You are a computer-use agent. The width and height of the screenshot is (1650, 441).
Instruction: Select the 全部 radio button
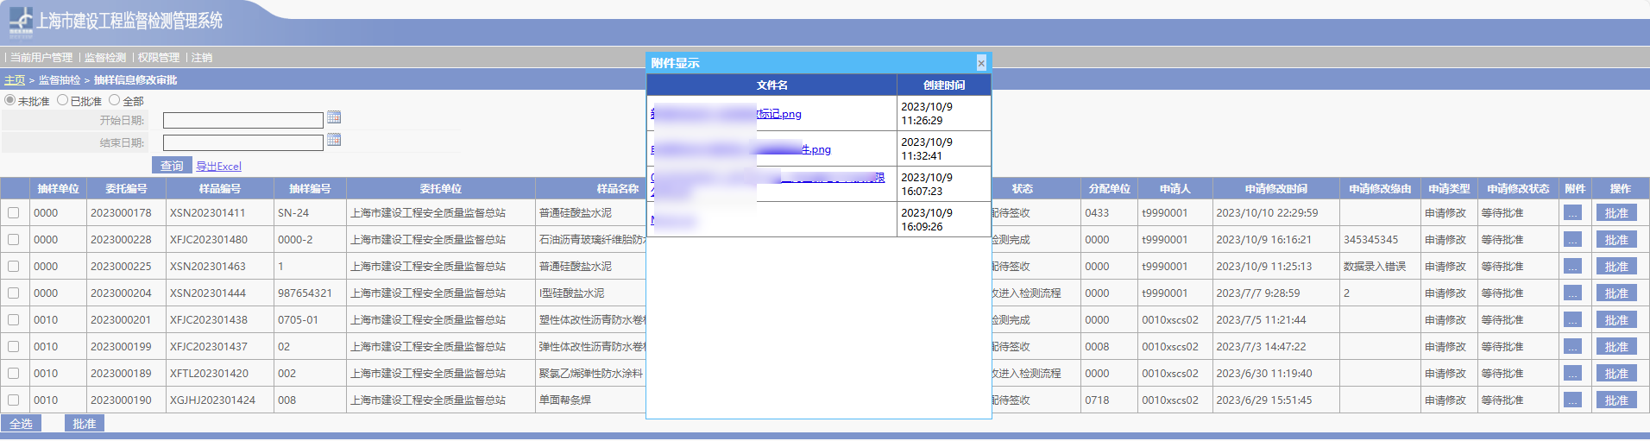click(114, 100)
